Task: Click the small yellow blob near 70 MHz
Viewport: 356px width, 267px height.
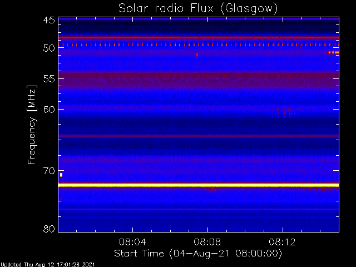Action: point(61,175)
